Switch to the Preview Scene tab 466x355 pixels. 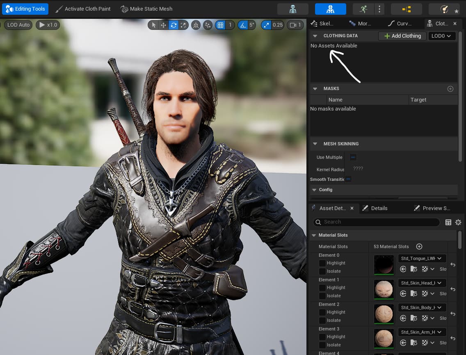point(432,208)
